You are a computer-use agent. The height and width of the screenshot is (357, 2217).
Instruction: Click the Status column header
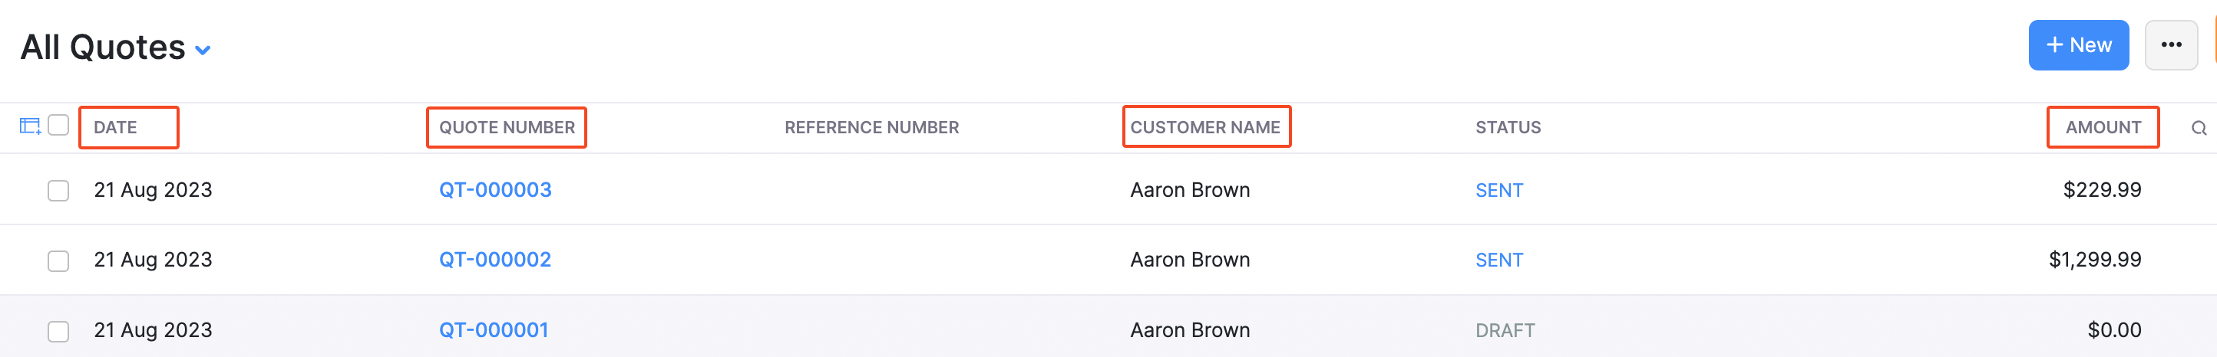tap(1508, 128)
